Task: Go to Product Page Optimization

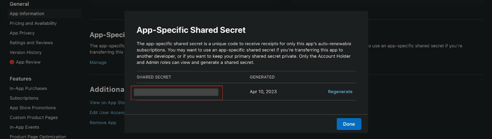Action: click(x=38, y=136)
